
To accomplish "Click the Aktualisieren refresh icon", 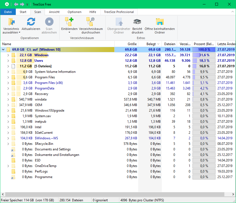I will (x=31, y=22).
